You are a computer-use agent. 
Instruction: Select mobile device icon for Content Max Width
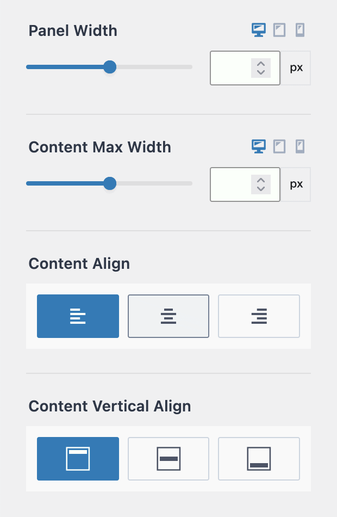299,146
